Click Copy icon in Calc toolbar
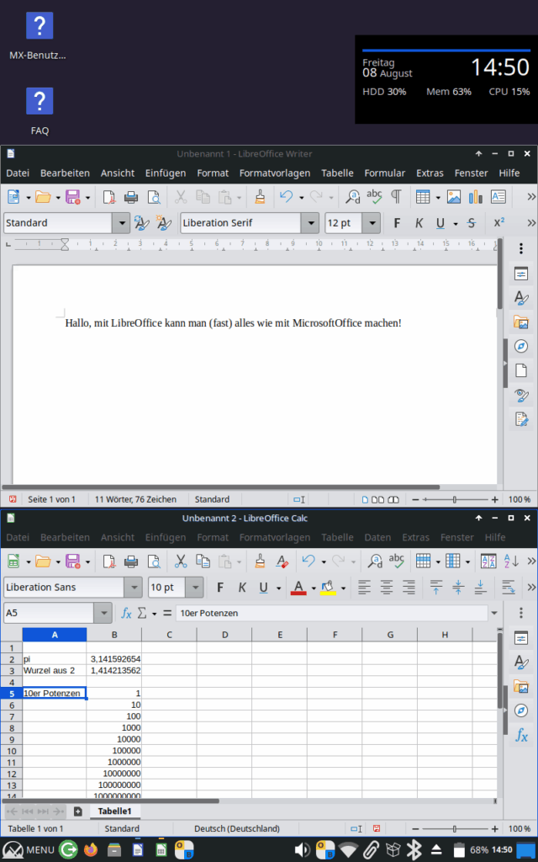The width and height of the screenshot is (538, 862). coord(203,561)
